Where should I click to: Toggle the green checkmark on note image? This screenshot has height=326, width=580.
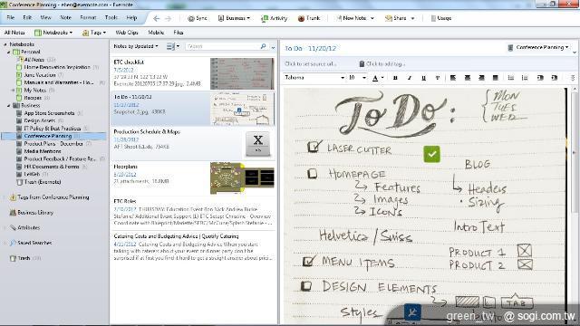431,154
